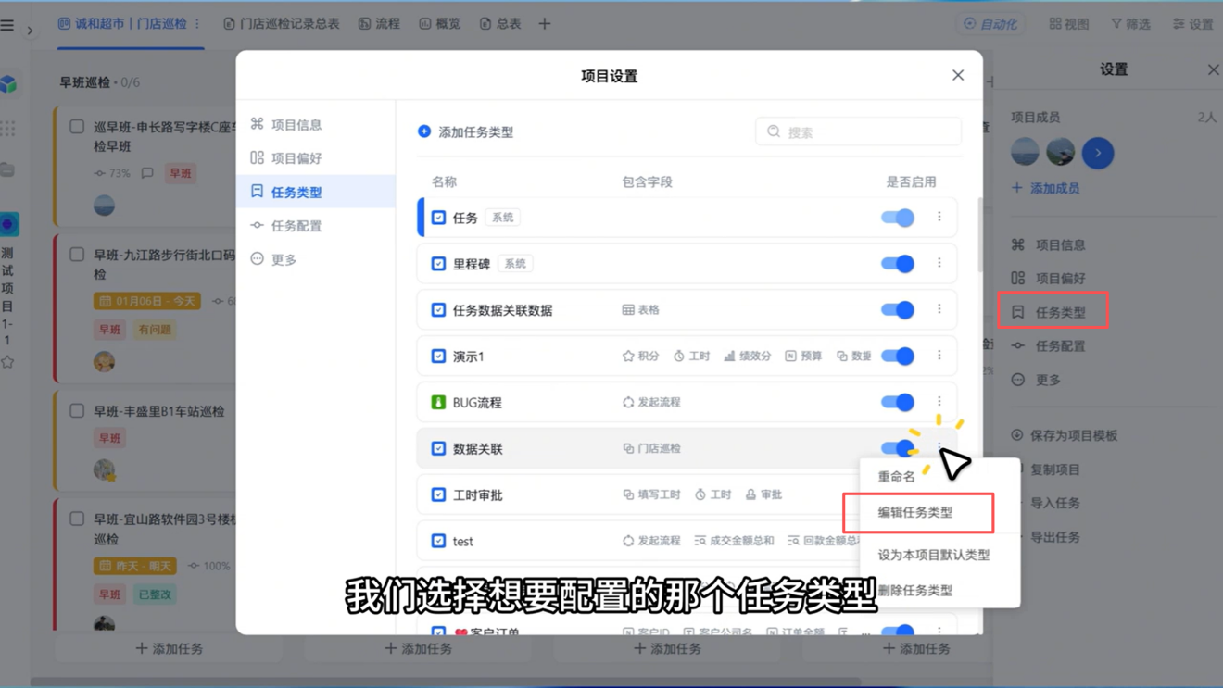The height and width of the screenshot is (688, 1223).
Task: Click 任务 row checkbox icon
Action: 438,218
